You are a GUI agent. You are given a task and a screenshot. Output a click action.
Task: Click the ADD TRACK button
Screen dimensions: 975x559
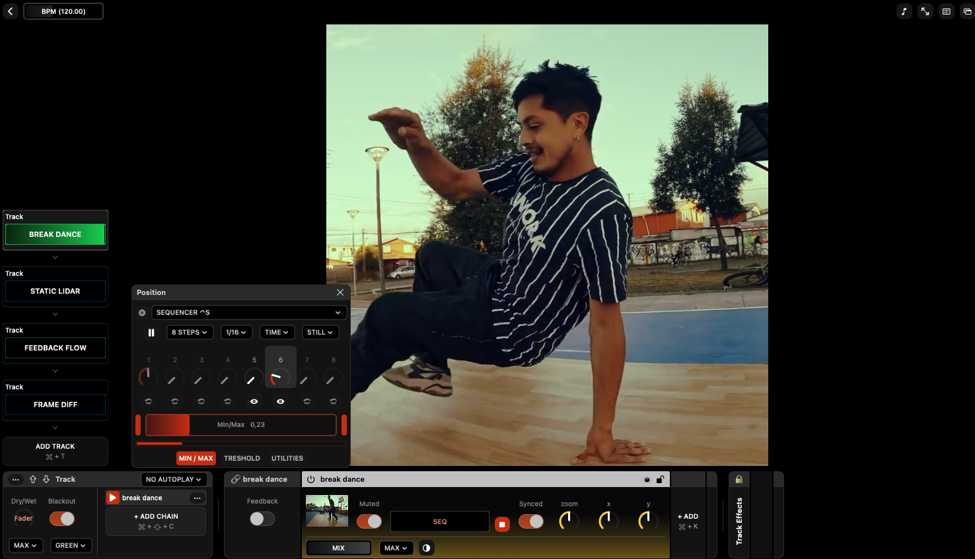pyautogui.click(x=55, y=451)
